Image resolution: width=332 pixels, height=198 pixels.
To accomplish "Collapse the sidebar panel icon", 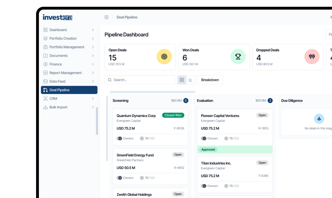I will click(x=107, y=17).
